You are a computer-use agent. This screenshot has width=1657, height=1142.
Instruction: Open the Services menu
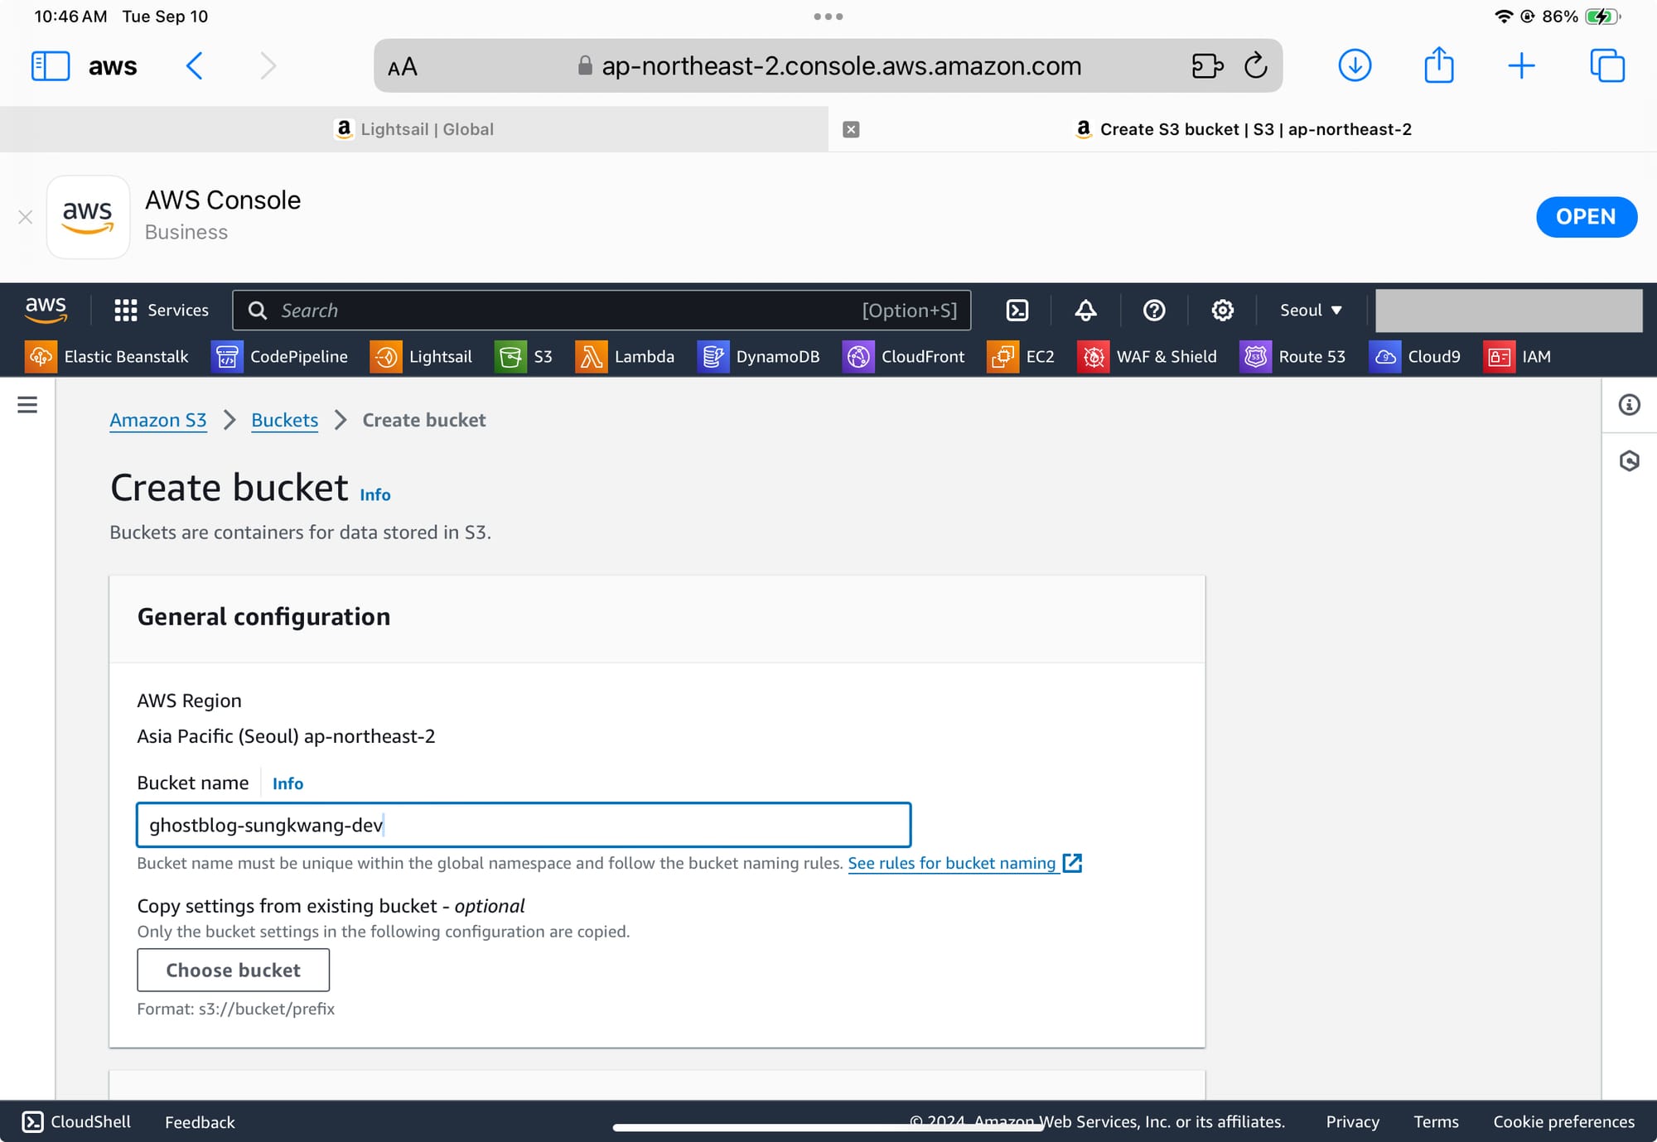point(162,311)
